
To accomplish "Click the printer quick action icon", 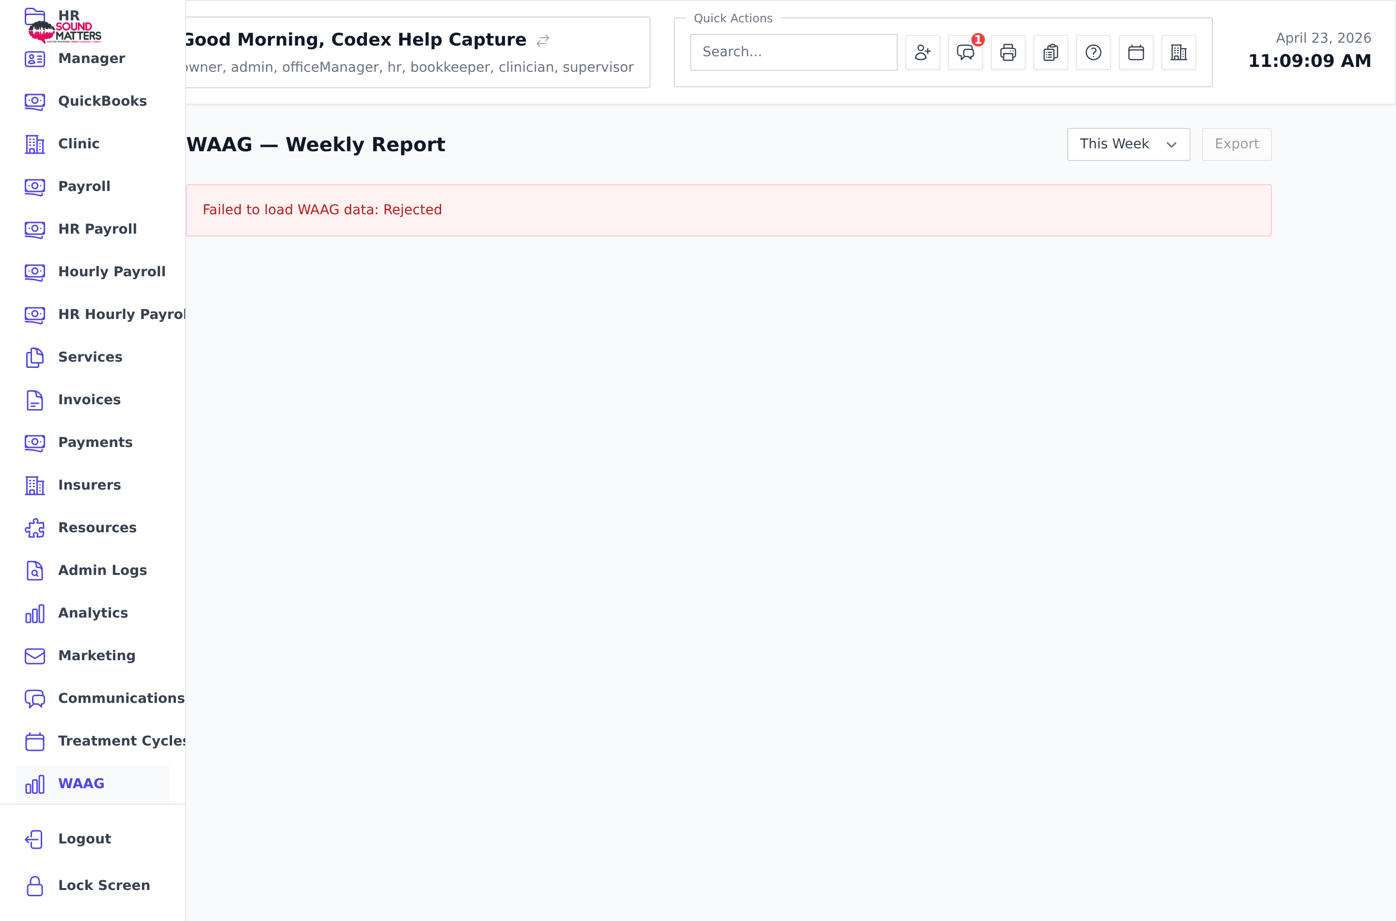I will (x=1008, y=52).
